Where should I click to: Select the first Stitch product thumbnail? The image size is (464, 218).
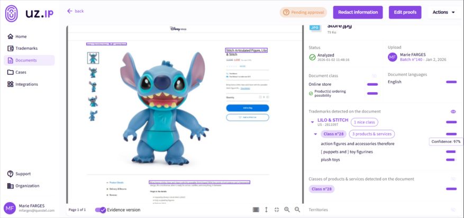click(93, 58)
